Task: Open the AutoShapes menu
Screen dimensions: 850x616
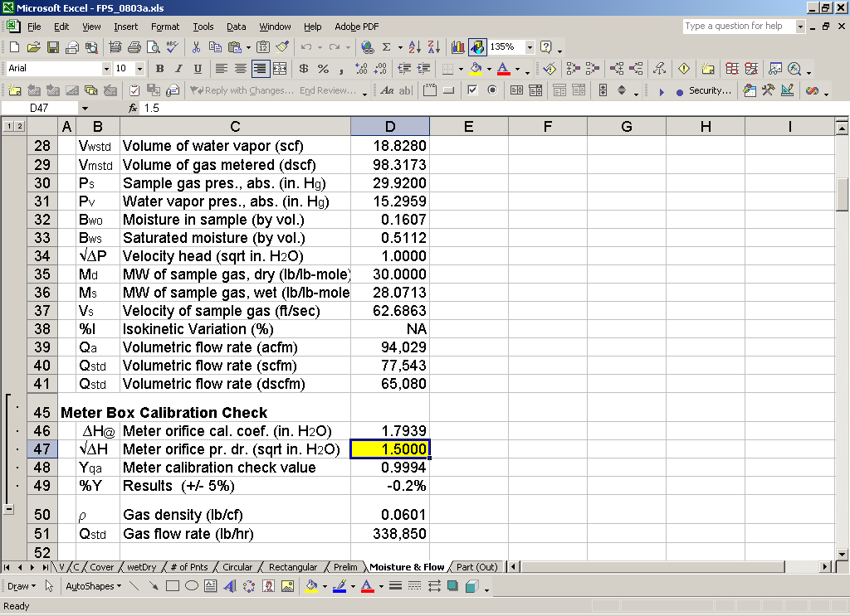Action: click(x=93, y=586)
